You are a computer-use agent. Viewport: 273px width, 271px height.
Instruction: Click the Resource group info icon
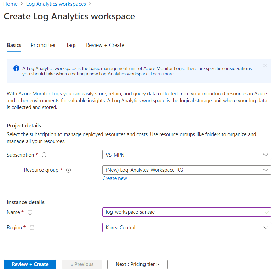click(68, 170)
